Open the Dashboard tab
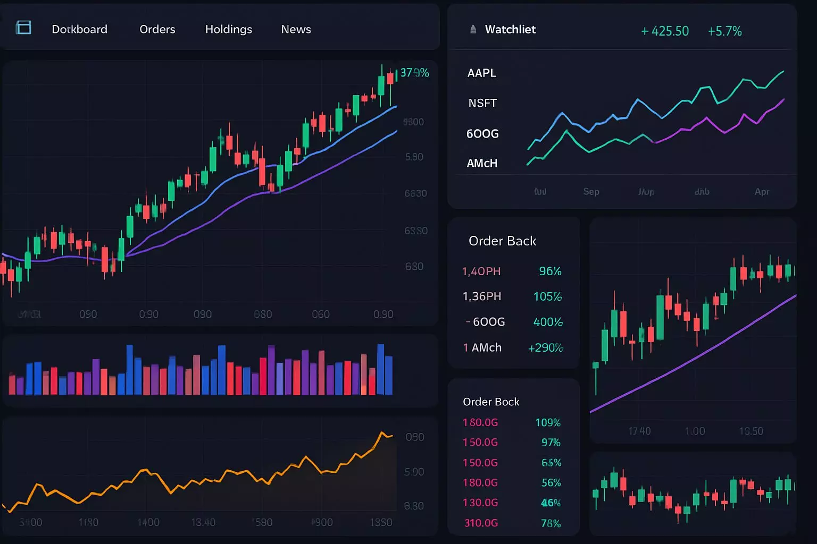 [79, 29]
